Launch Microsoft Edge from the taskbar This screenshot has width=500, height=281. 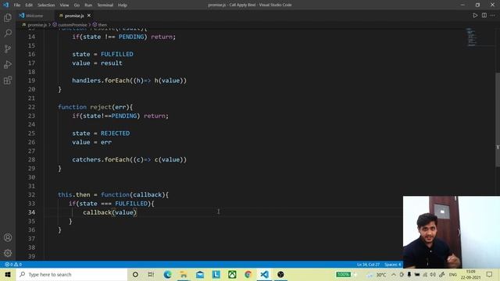click(167, 274)
